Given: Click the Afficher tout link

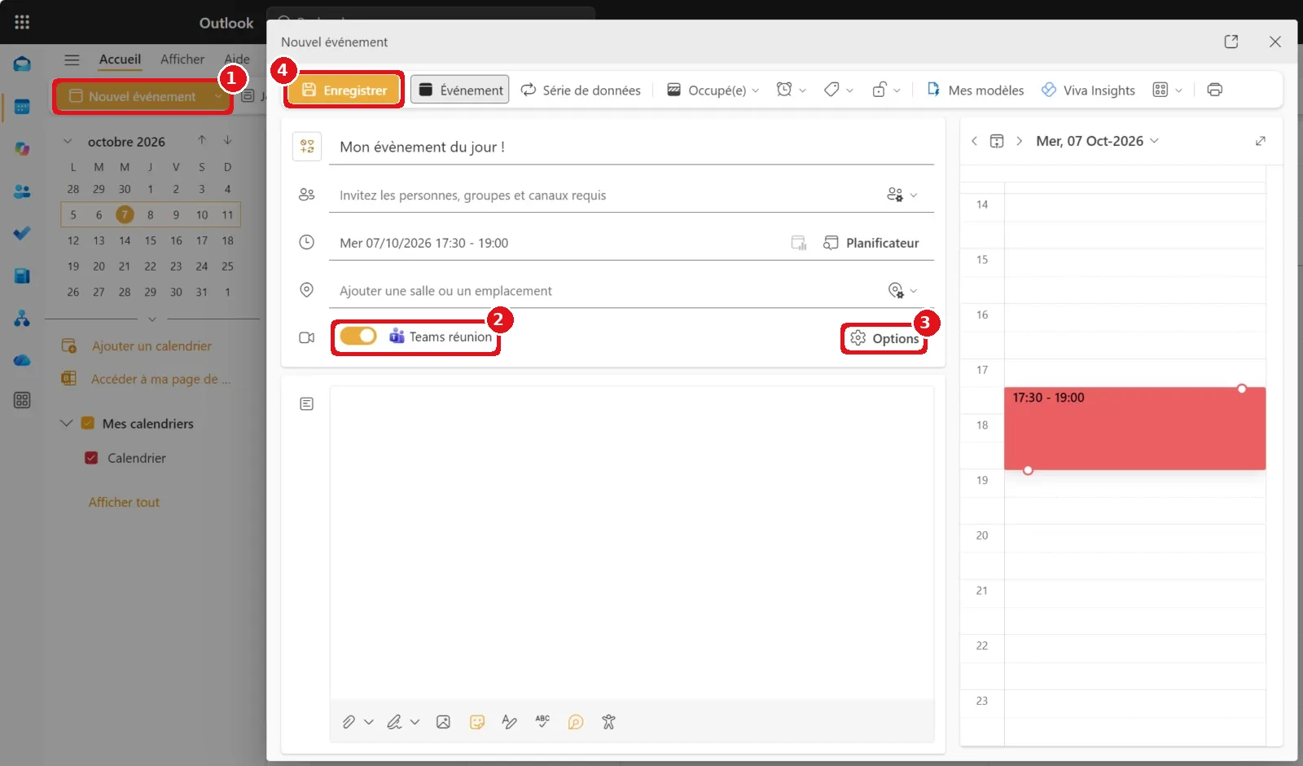Looking at the screenshot, I should click(x=124, y=503).
